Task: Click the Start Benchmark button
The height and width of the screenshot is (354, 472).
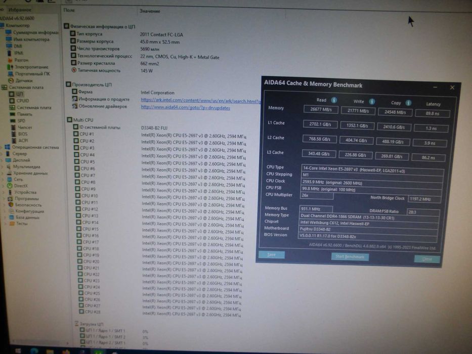Action: click(x=350, y=257)
